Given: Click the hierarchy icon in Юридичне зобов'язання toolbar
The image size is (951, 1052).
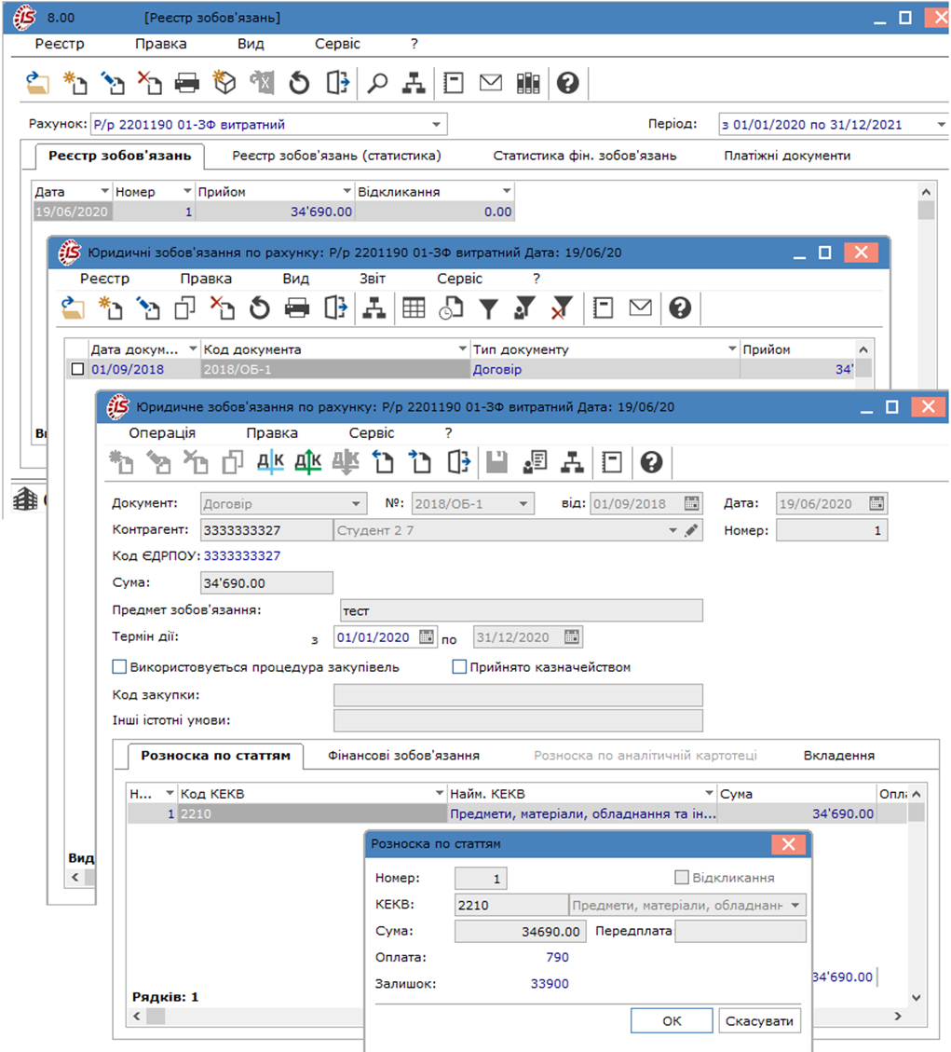Looking at the screenshot, I should tap(572, 462).
